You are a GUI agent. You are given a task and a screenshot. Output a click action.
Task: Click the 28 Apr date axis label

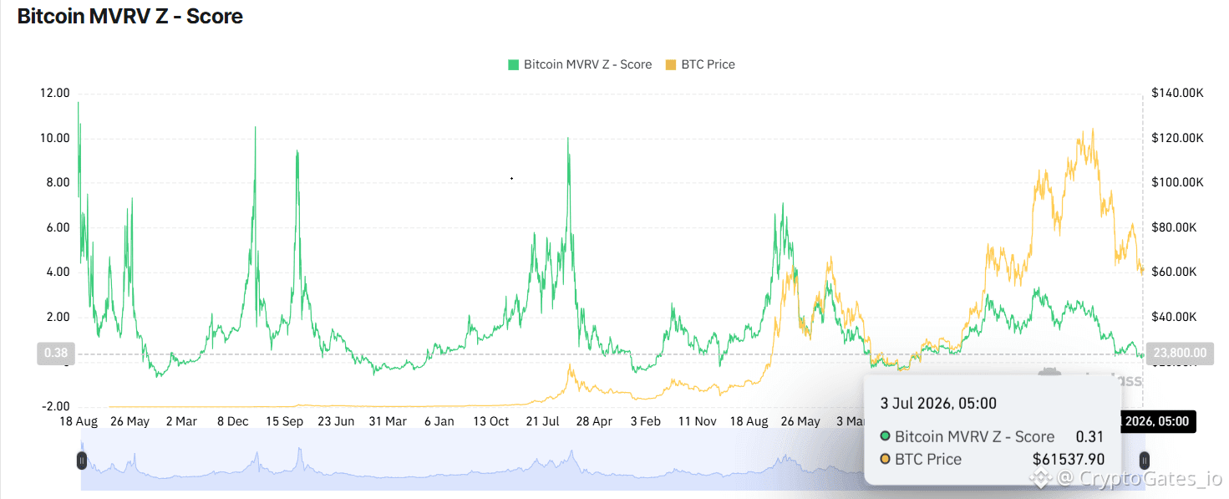click(x=592, y=421)
